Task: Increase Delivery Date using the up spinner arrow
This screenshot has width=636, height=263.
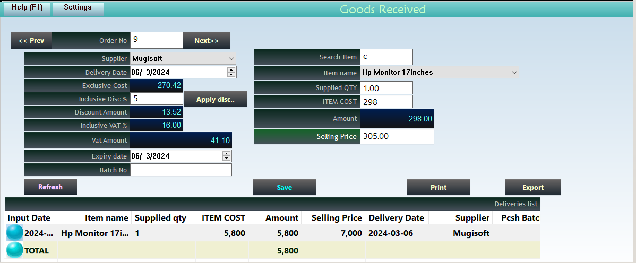Action: click(230, 69)
